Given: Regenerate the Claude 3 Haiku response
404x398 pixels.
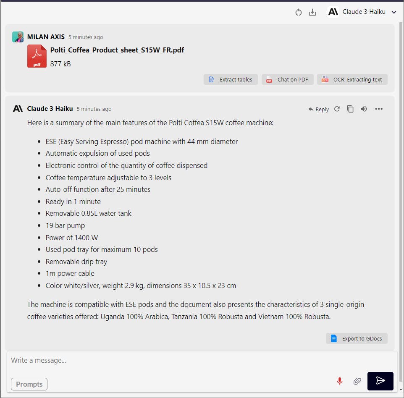Looking at the screenshot, I should (337, 109).
